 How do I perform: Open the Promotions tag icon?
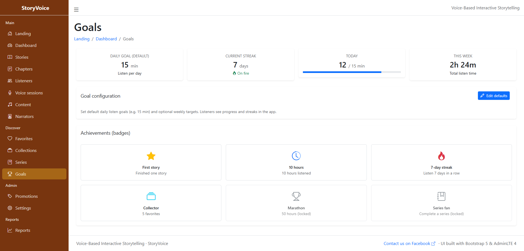point(10,196)
